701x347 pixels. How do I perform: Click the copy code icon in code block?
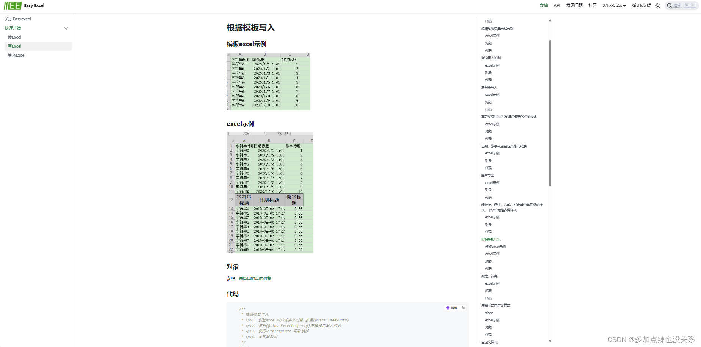pyautogui.click(x=463, y=308)
